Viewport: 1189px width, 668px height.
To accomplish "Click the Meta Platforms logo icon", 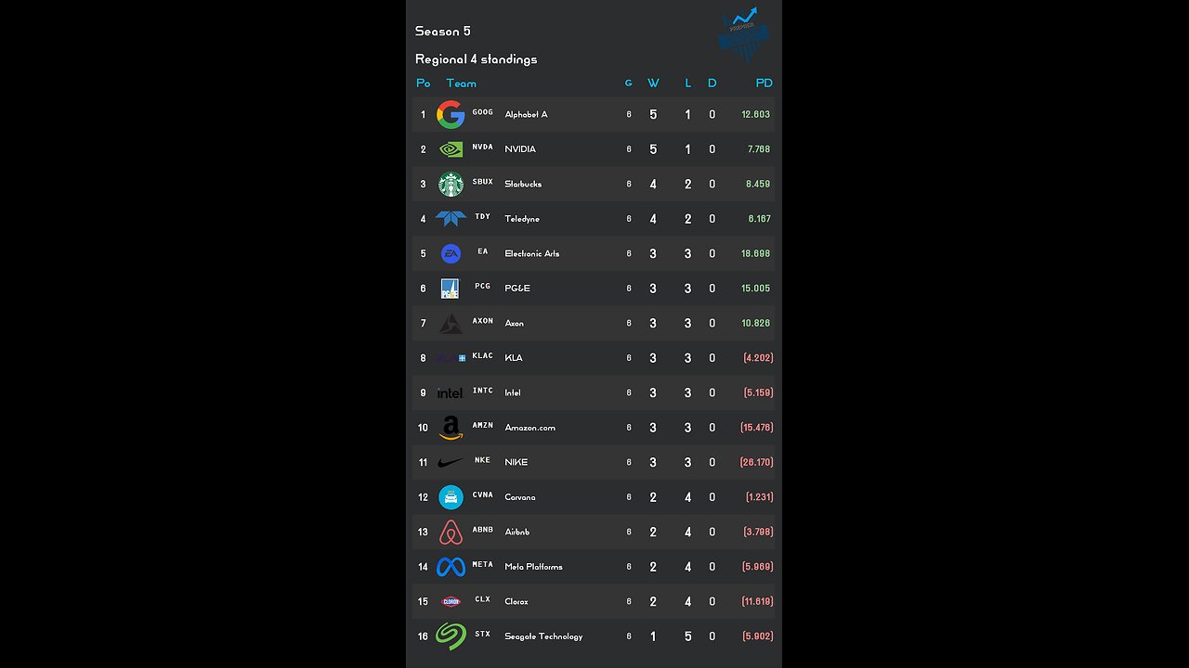I will [451, 567].
